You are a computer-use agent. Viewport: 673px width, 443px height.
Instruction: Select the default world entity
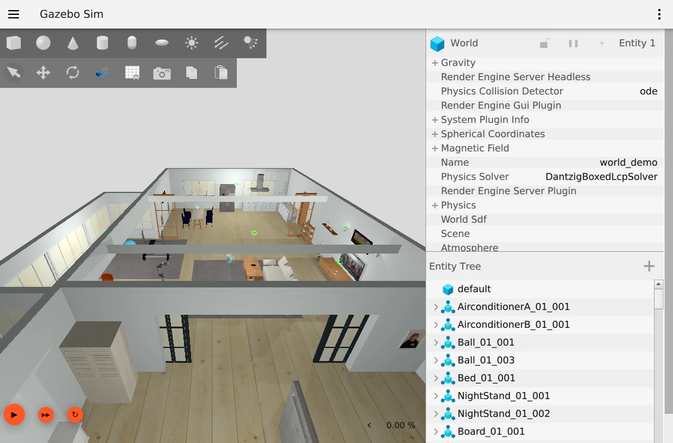click(x=540, y=289)
